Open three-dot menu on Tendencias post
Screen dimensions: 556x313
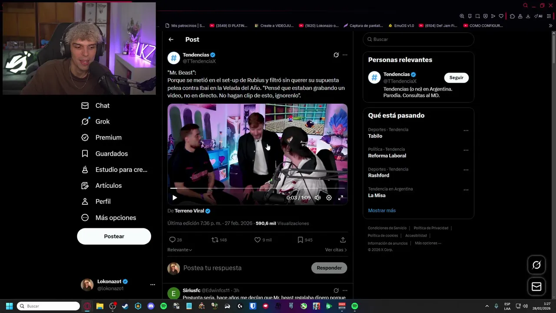(345, 55)
